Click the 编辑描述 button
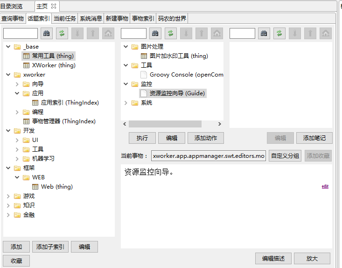Viewport: 342px width, 268px height. click(x=273, y=259)
